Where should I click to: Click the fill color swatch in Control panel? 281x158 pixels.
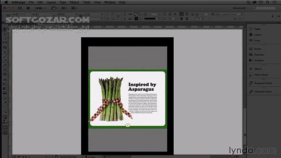(x=137, y=14)
